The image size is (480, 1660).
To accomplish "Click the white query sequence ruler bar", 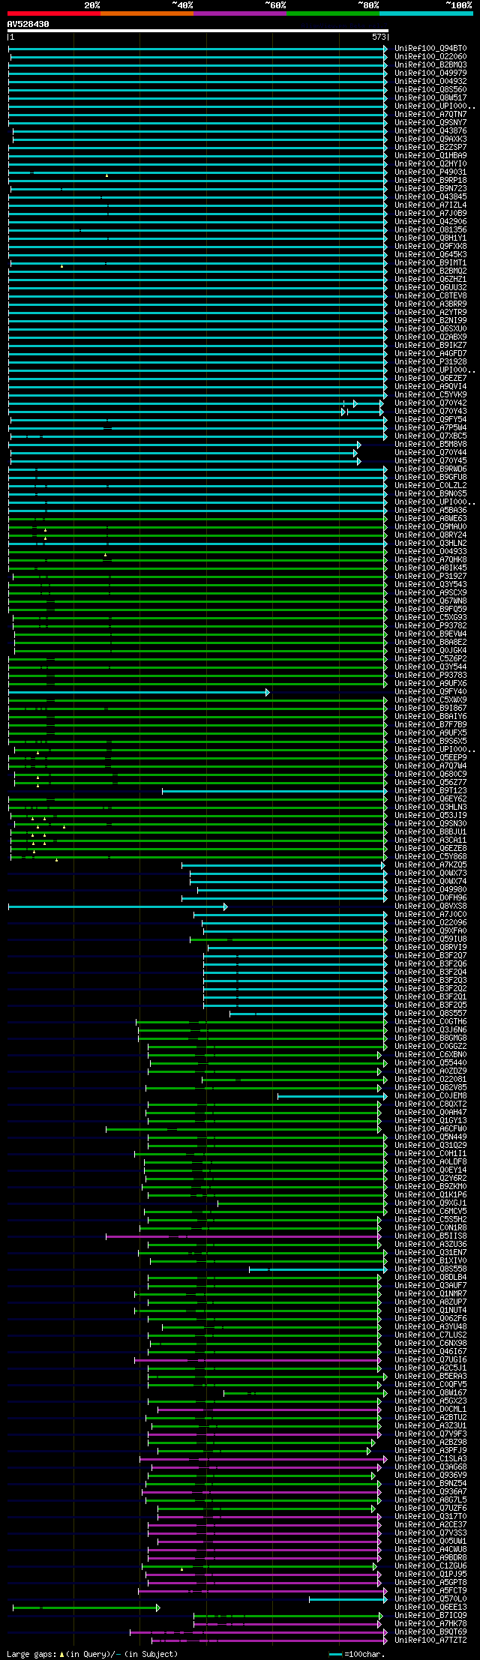I will coord(198,31).
